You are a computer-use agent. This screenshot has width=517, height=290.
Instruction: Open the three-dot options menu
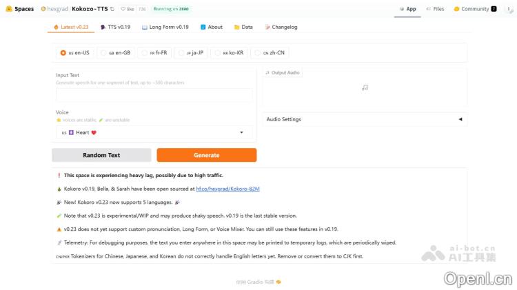[509, 9]
